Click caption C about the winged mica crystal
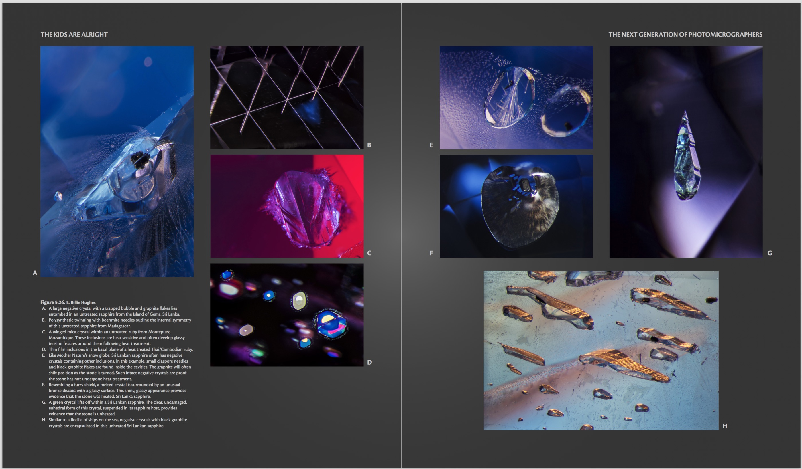This screenshot has height=469, width=802. click(x=113, y=337)
